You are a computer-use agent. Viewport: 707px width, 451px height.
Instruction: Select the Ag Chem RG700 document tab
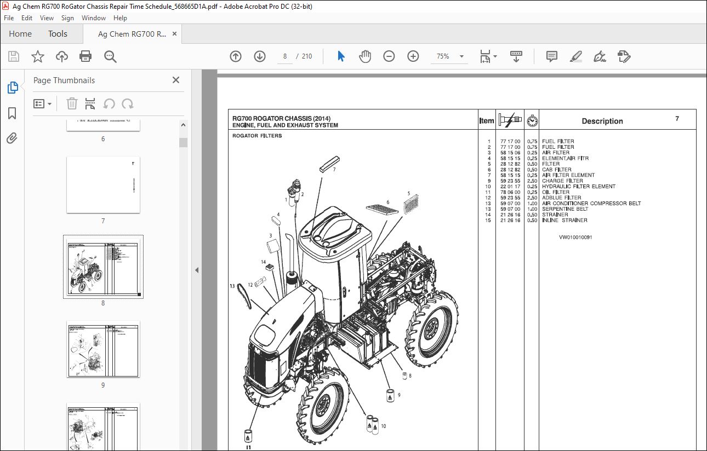coord(132,34)
